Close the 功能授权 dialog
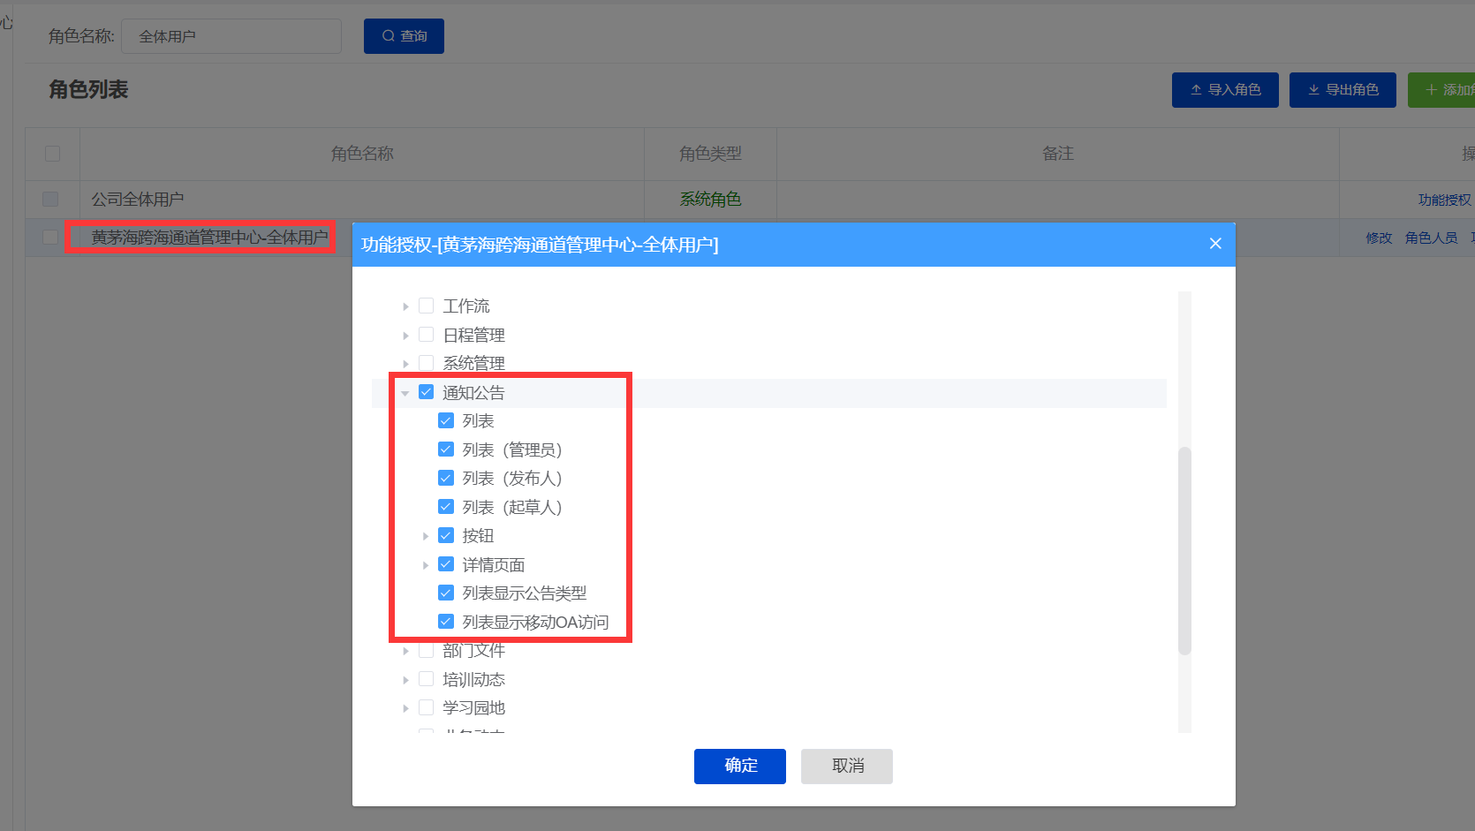 click(1215, 244)
